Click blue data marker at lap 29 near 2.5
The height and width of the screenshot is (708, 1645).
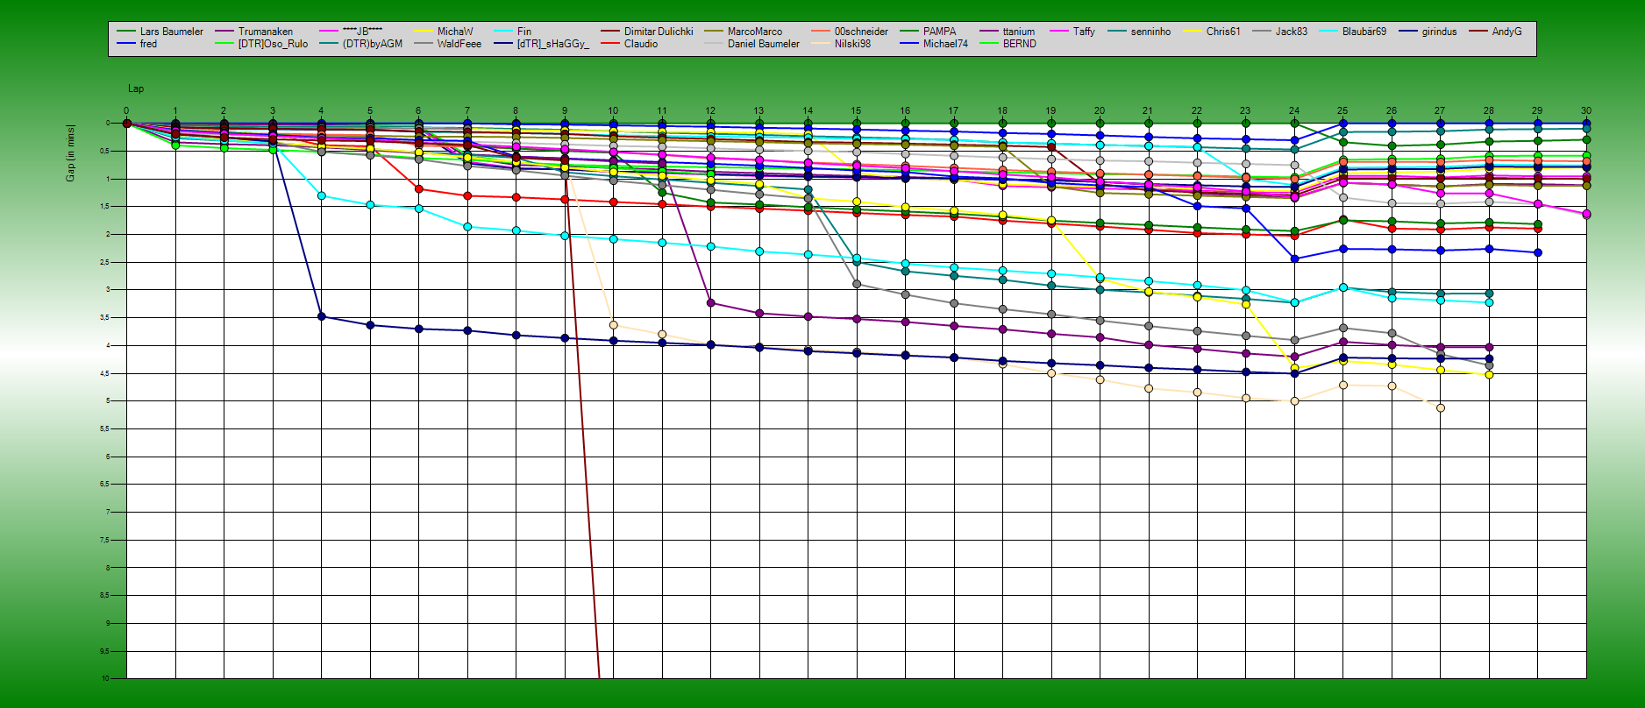coord(1538,252)
